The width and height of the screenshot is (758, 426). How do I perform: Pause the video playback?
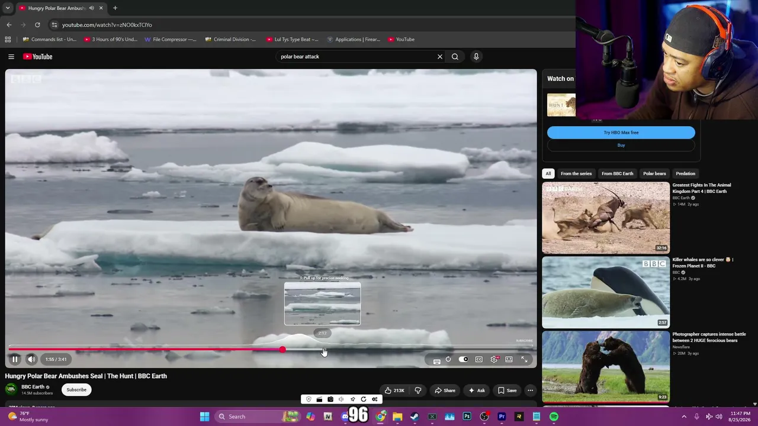pos(15,359)
